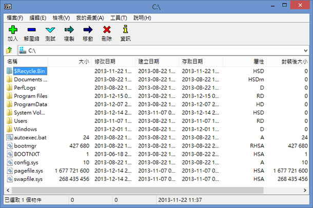The width and height of the screenshot is (313, 208).
Task: Click the Info (資訊) icon
Action: pos(125,29)
